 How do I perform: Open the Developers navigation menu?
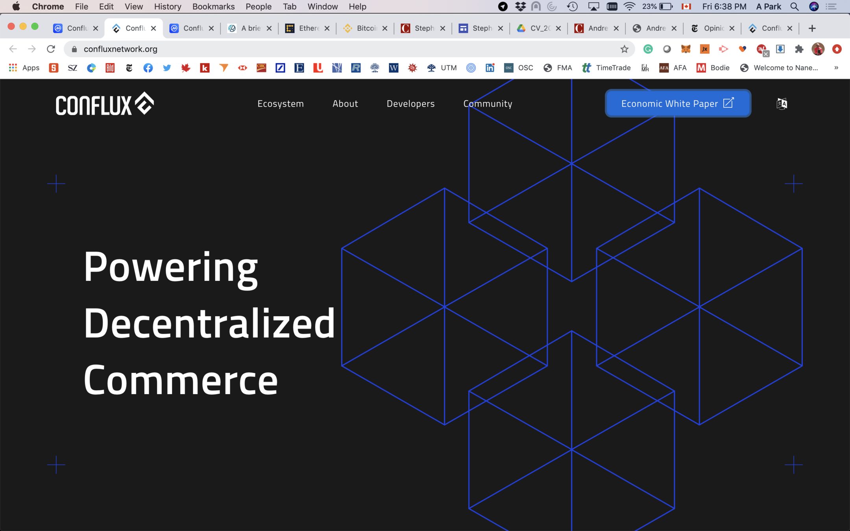coord(410,103)
